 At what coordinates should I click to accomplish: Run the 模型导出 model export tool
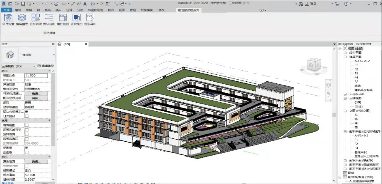(90, 18)
